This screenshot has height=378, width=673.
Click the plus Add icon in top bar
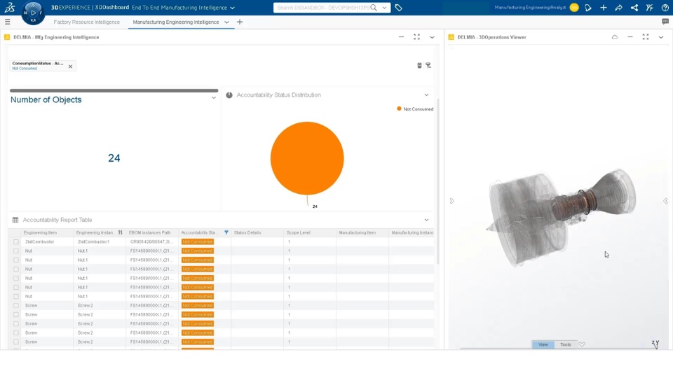(604, 8)
